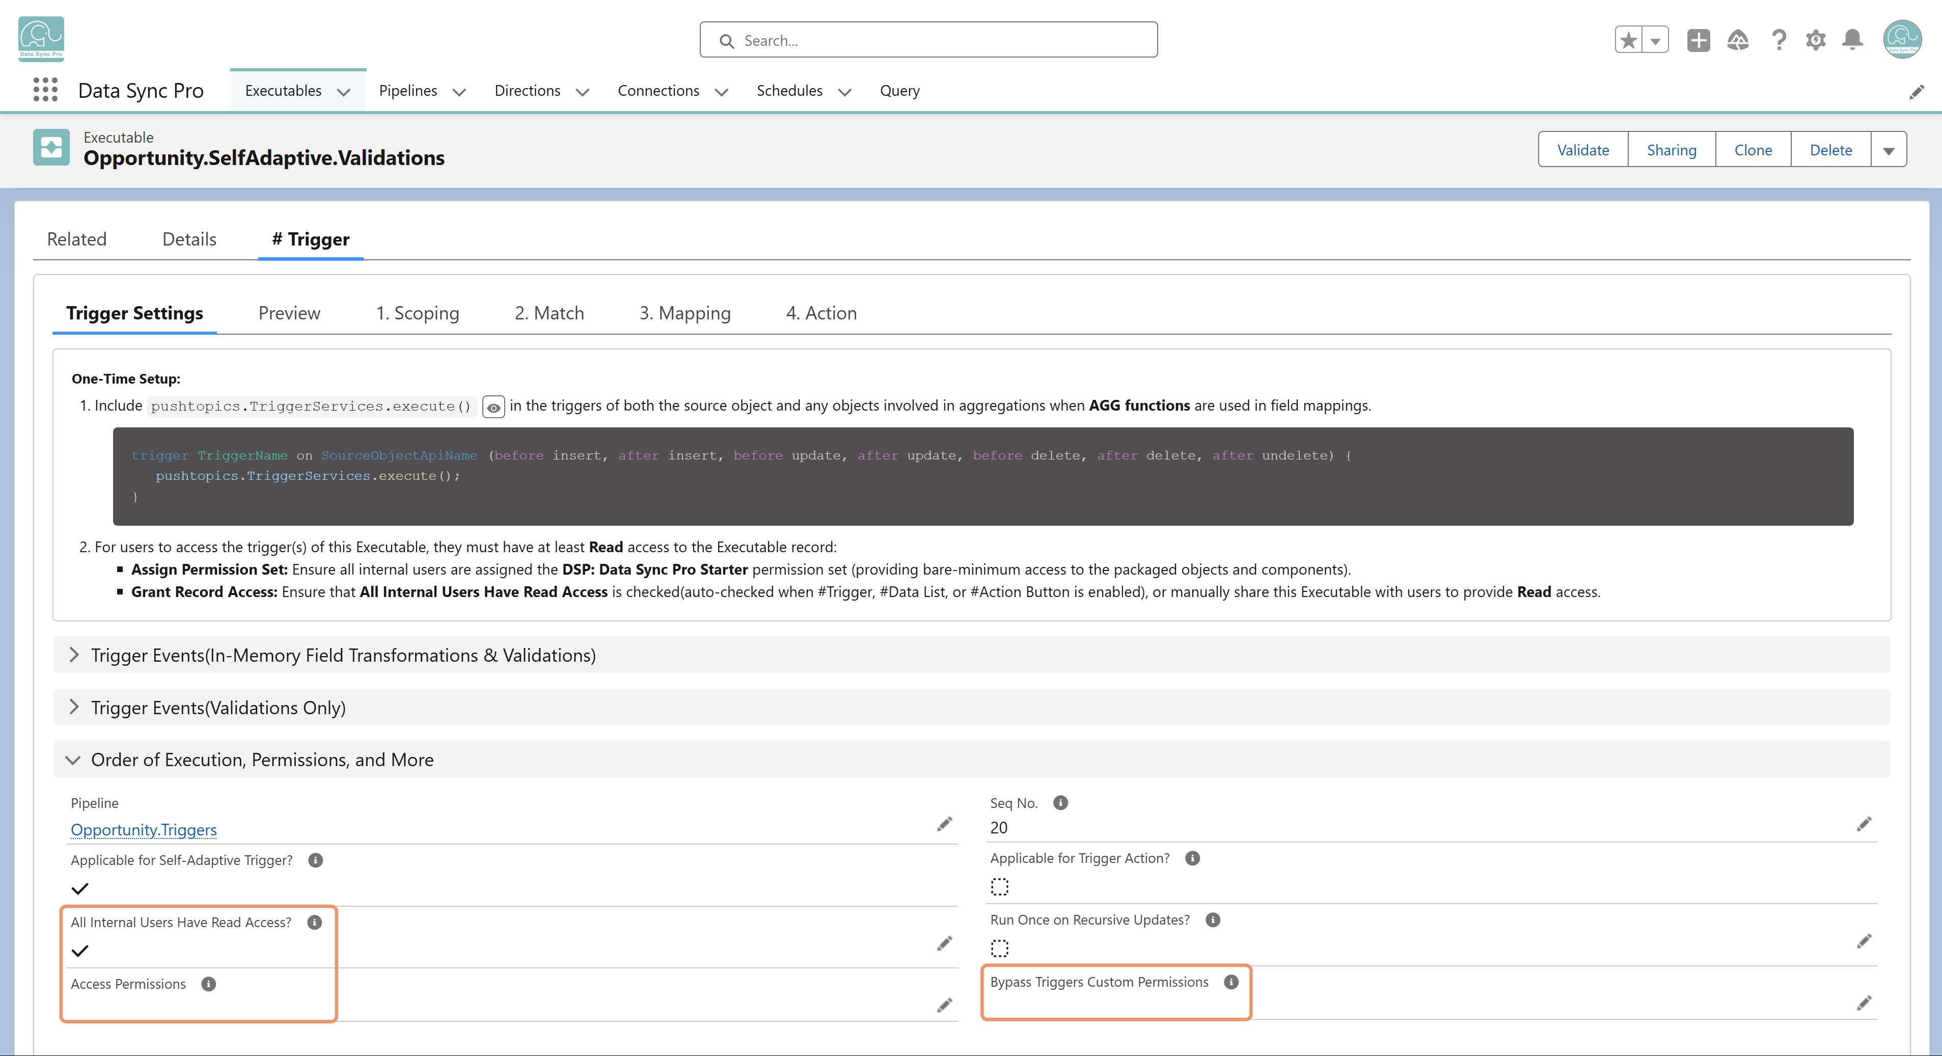The width and height of the screenshot is (1942, 1056).
Task: Open the Notifications bell
Action: coord(1852,40)
